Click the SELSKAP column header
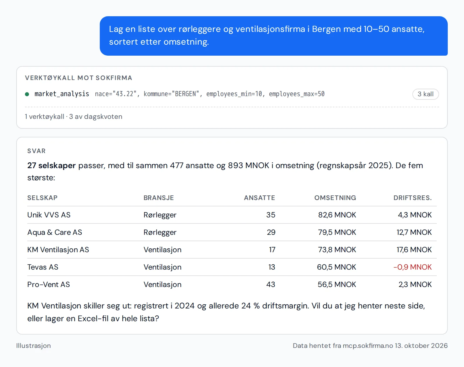Image resolution: width=464 pixels, height=367 pixels. coord(42,198)
